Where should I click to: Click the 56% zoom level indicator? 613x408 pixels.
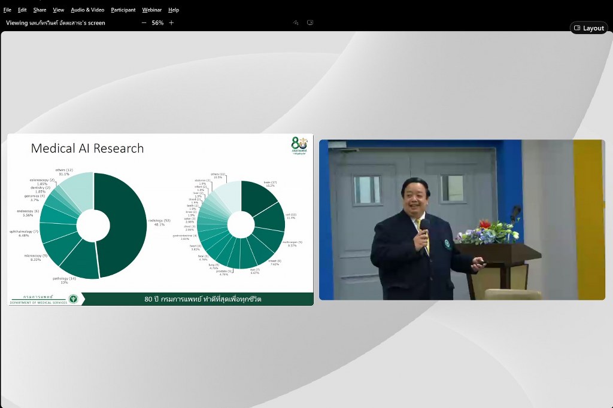point(157,23)
